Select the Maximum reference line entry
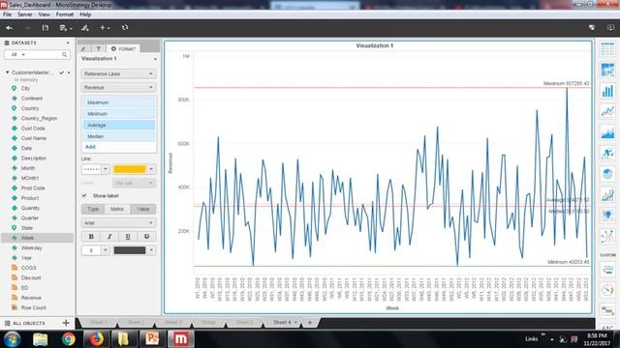Screen dimensions: 620x348 [x=119, y=102]
